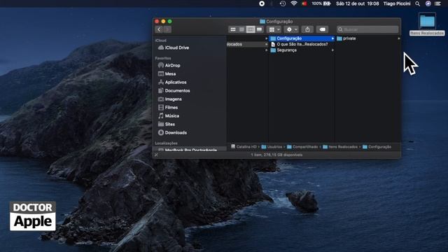Click the Share toolbar button
The width and height of the screenshot is (448, 252).
tap(307, 29)
